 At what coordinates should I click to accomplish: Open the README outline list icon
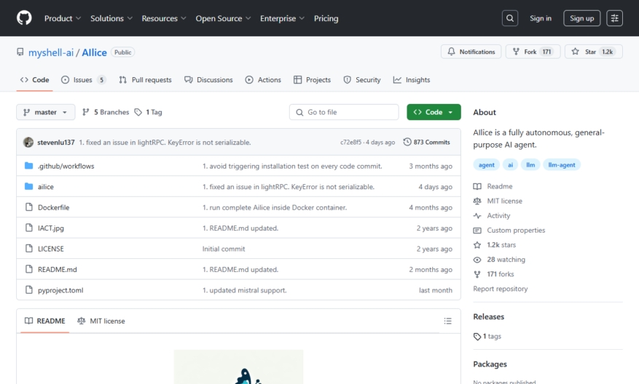(448, 321)
